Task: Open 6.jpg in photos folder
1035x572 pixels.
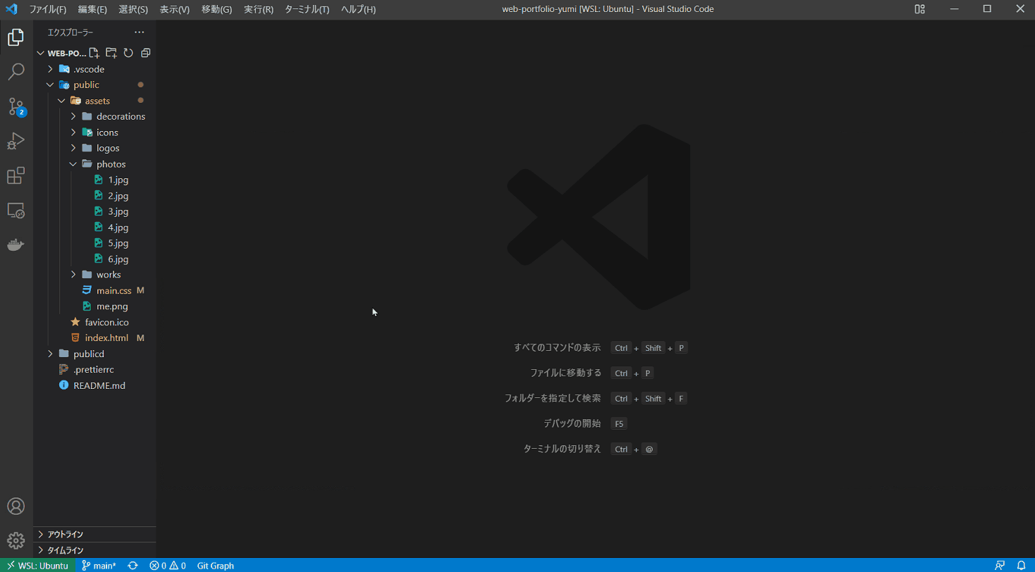Action: tap(94, 259)
